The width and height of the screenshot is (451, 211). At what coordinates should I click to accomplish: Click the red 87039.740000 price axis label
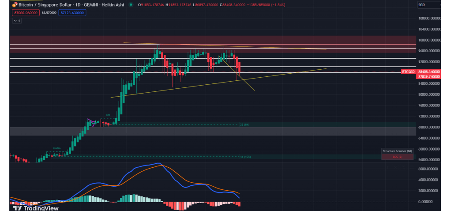[428, 76]
